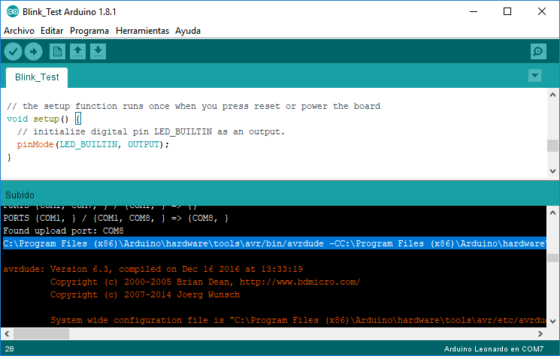Click the highlighted avrdude command line

click(274, 243)
